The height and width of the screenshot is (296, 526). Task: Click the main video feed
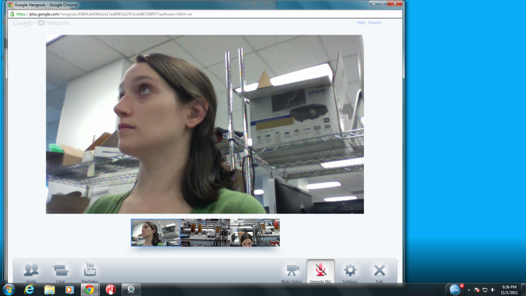coord(205,124)
